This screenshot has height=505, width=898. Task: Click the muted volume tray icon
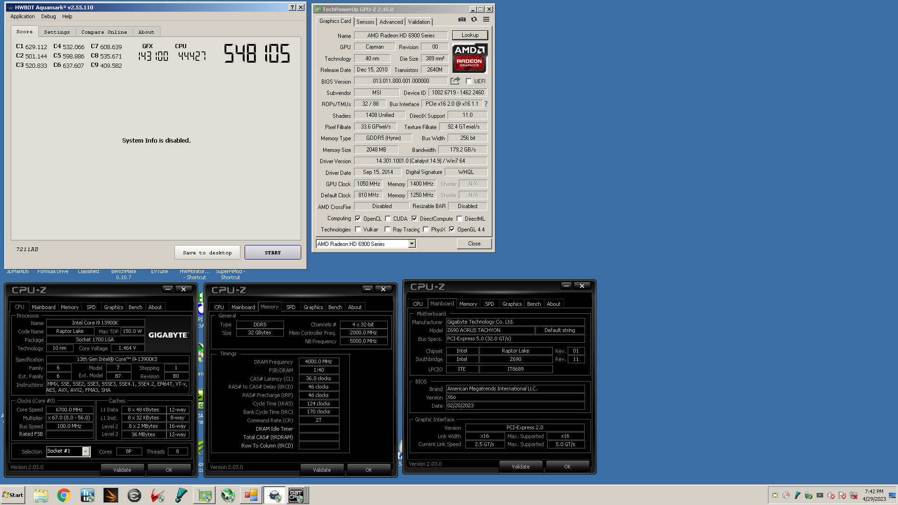pyautogui.click(x=831, y=496)
